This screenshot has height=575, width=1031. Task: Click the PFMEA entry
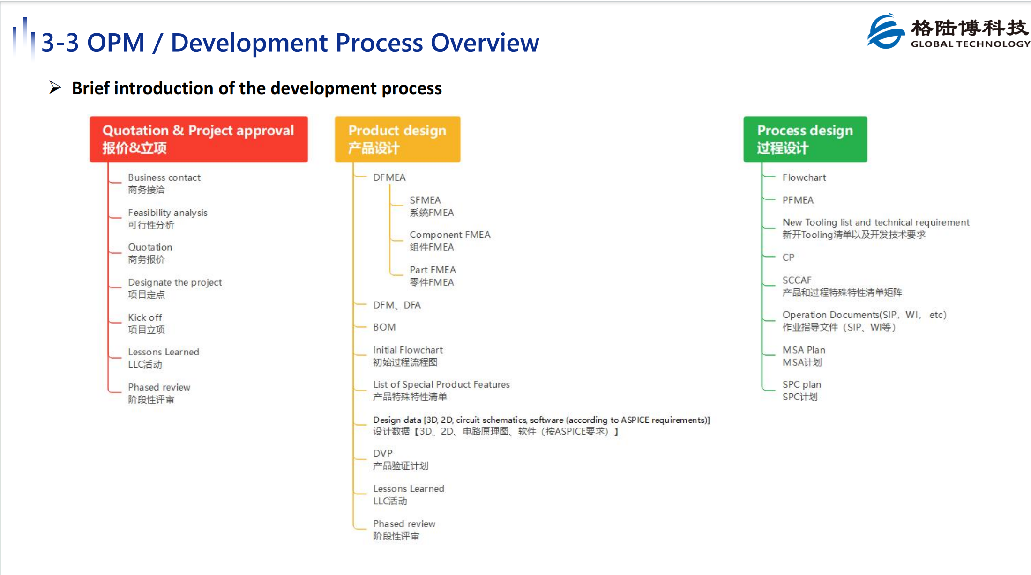[798, 200]
